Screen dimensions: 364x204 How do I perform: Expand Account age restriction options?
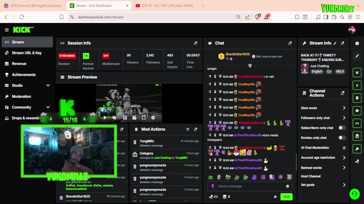(344, 158)
